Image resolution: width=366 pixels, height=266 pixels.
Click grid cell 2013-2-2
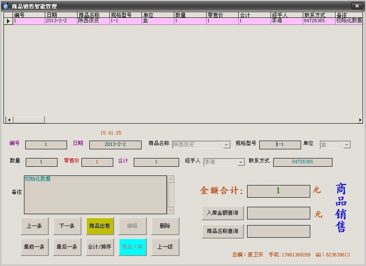pyautogui.click(x=61, y=21)
